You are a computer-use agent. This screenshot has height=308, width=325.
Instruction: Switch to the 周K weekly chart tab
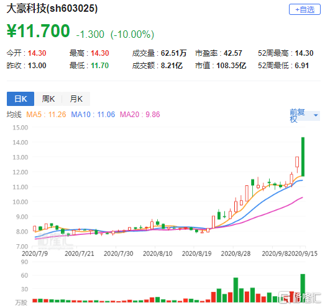[x=48, y=99]
